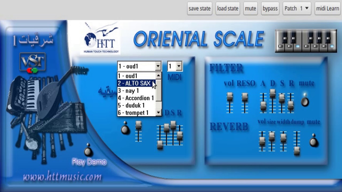
Task: Click the mute button in top bar
Action: tap(250, 9)
